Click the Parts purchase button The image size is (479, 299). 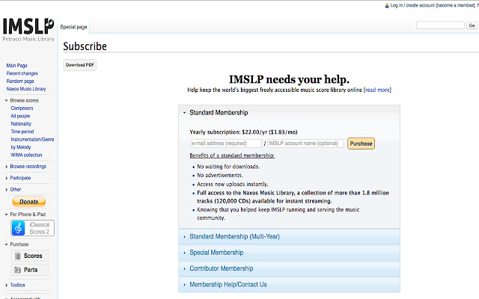(x=29, y=270)
